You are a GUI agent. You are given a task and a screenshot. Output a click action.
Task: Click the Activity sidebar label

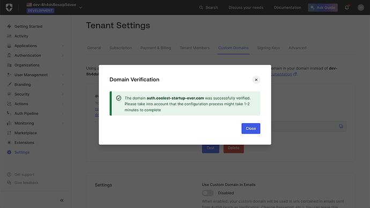pyautogui.click(x=21, y=36)
